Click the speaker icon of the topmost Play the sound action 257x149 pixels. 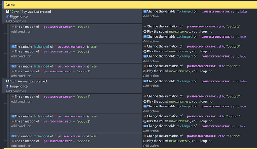pyautogui.click(x=145, y=32)
